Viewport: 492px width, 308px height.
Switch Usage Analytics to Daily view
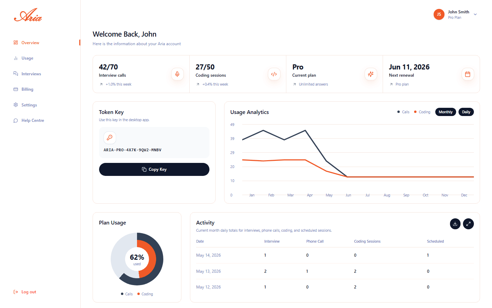(466, 112)
